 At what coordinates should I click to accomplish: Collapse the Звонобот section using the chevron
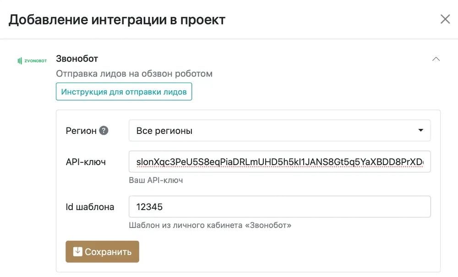point(436,59)
